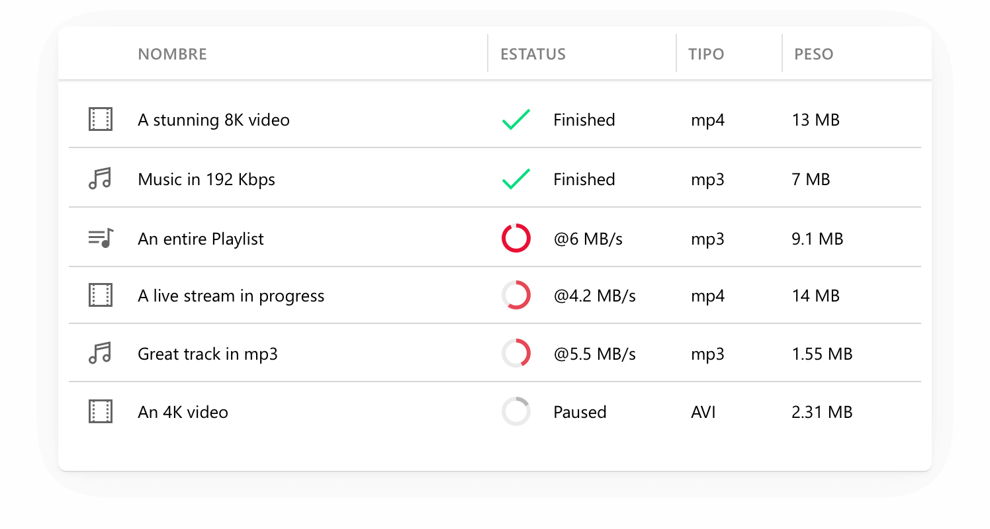Screen dimensions: 990x529
Task: Click green checkmark for Music in 192 Kbps
Action: (516, 179)
